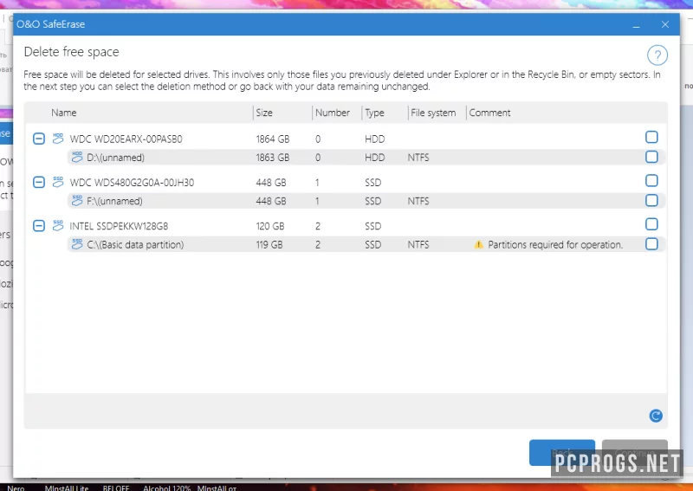Check the D:\(unnamed) partition checkbox
The height and width of the screenshot is (491, 693).
[x=651, y=157]
